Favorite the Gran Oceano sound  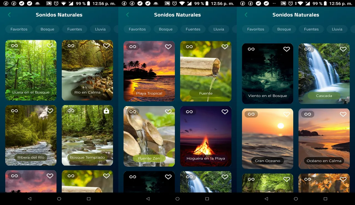click(287, 114)
